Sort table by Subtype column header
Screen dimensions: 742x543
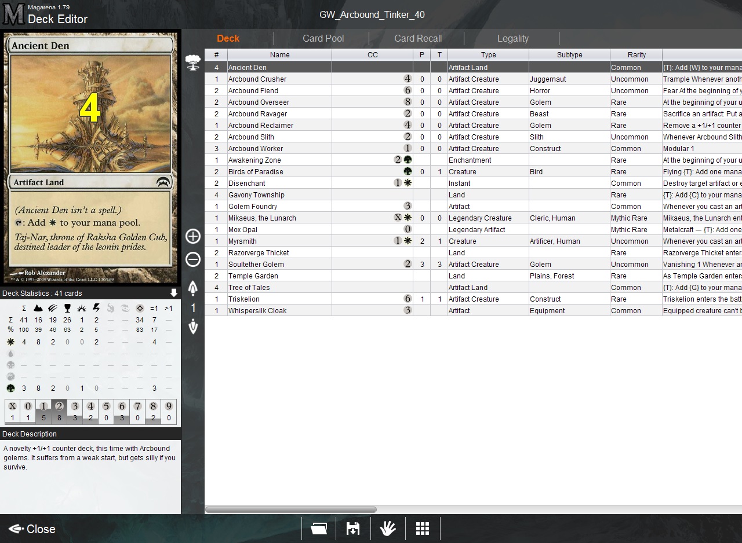coord(569,54)
